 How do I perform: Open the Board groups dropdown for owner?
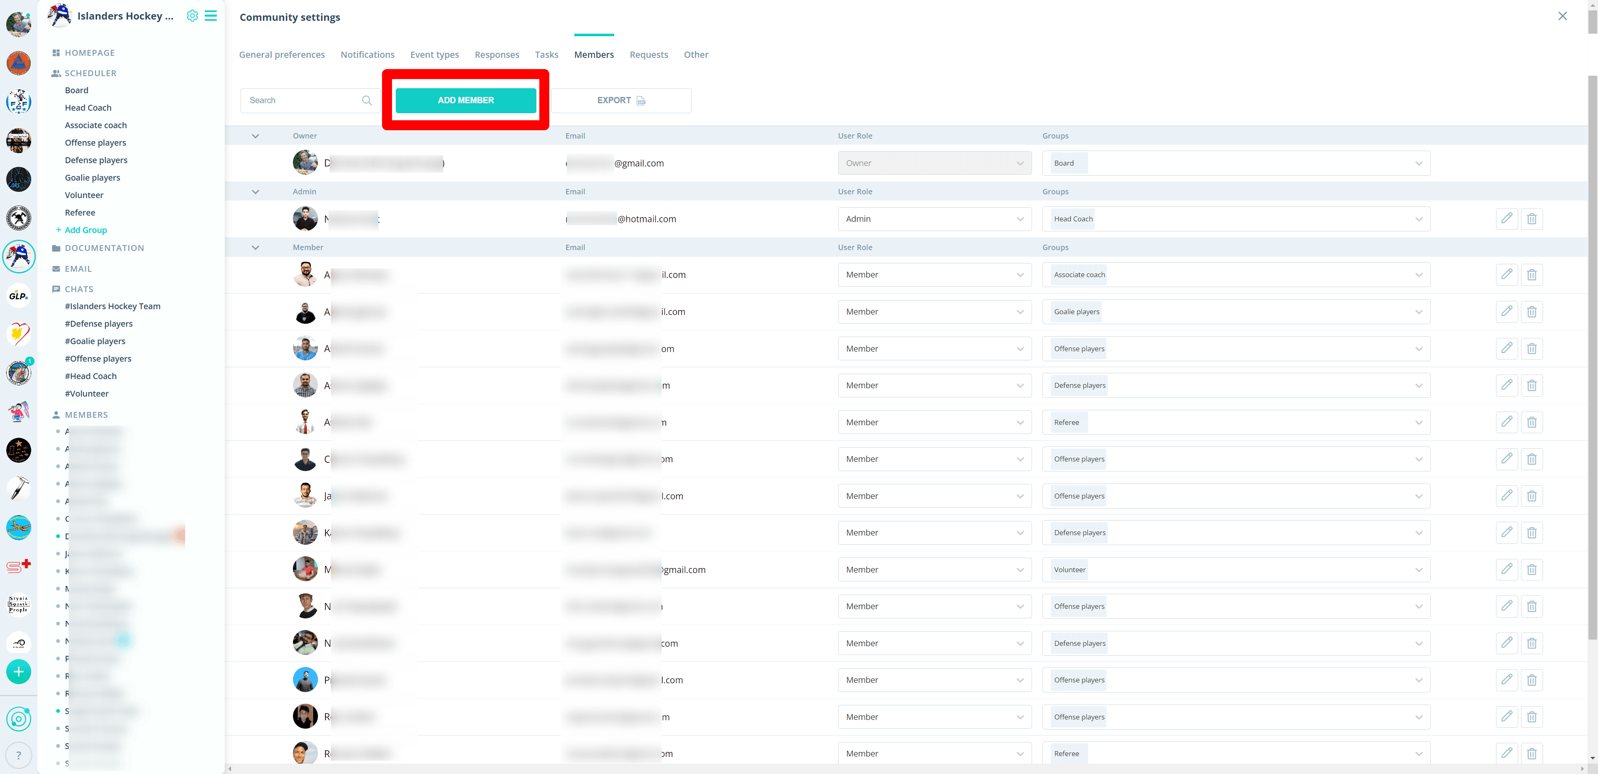[1236, 163]
